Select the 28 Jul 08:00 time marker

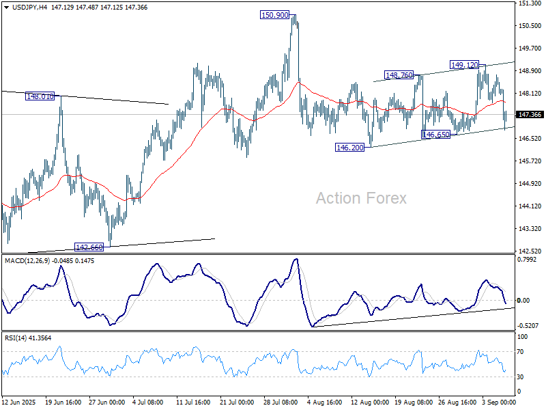tap(280, 403)
